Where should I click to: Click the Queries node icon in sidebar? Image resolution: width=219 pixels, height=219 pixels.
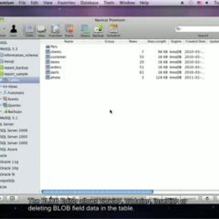5,105
